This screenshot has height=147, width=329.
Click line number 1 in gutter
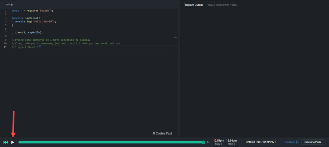[x=6, y=11]
